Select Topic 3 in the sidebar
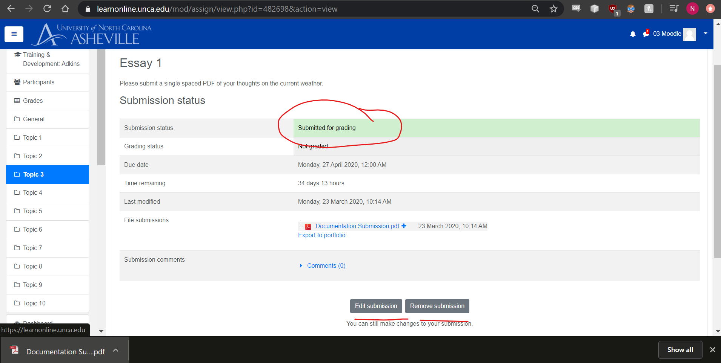721x363 pixels. coord(48,174)
